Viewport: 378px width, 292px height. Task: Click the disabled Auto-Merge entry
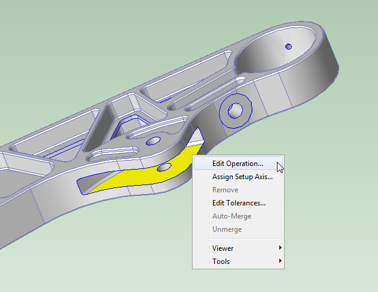point(231,216)
